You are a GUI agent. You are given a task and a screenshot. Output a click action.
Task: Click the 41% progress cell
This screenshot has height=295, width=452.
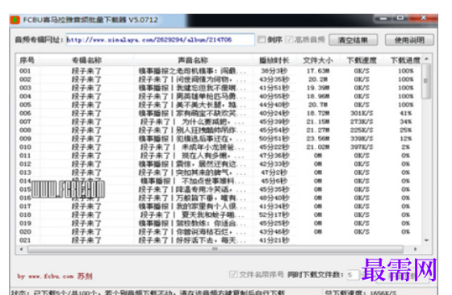(x=405, y=113)
